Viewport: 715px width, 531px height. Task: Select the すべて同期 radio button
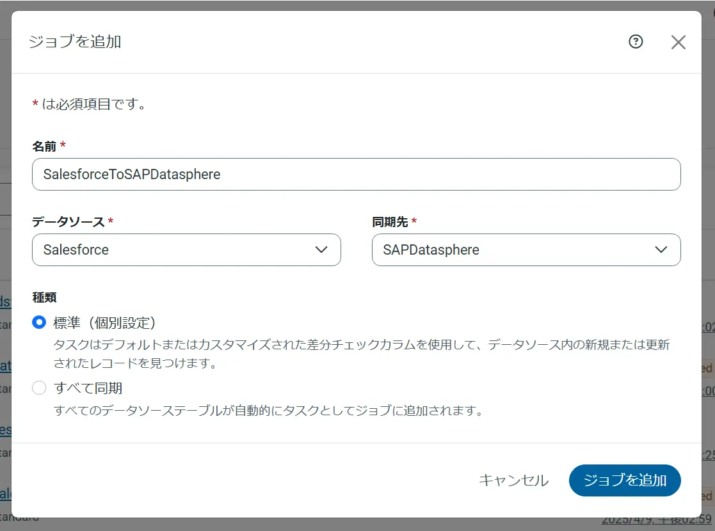tap(39, 388)
